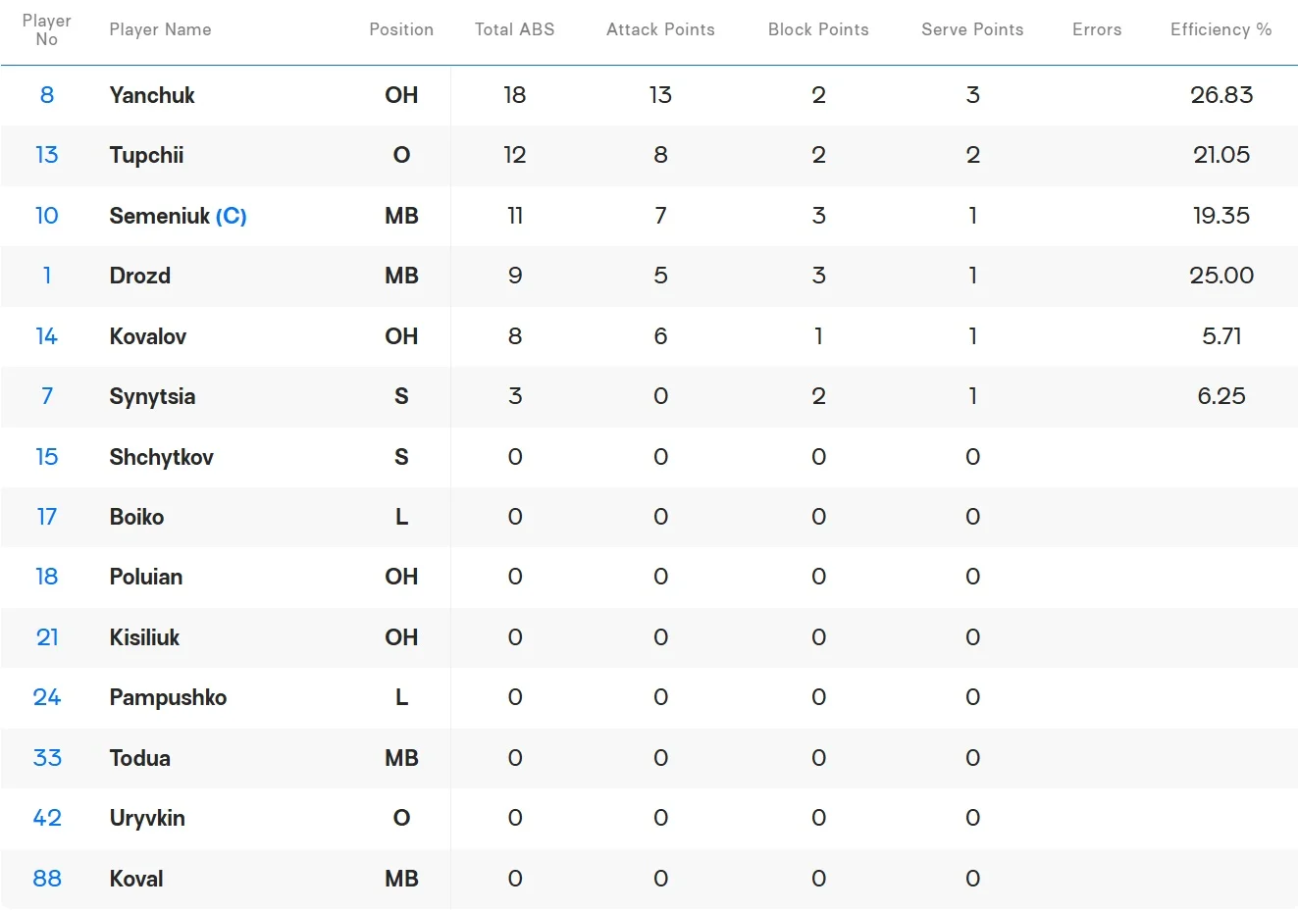1298x911 pixels.
Task: Sort by Player Name header
Action: point(160,29)
